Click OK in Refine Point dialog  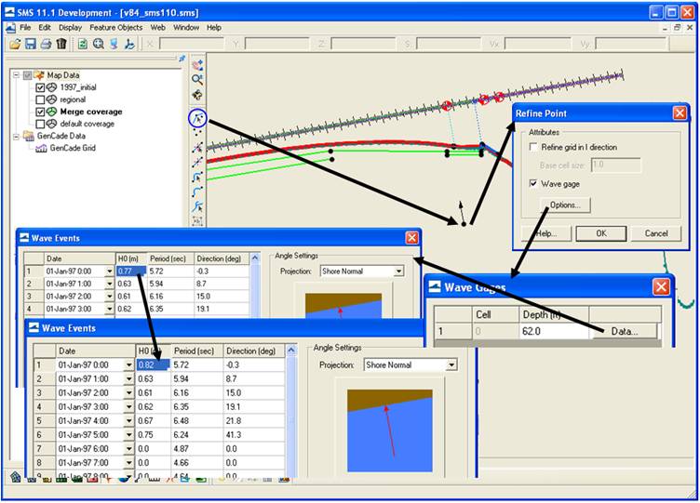601,233
